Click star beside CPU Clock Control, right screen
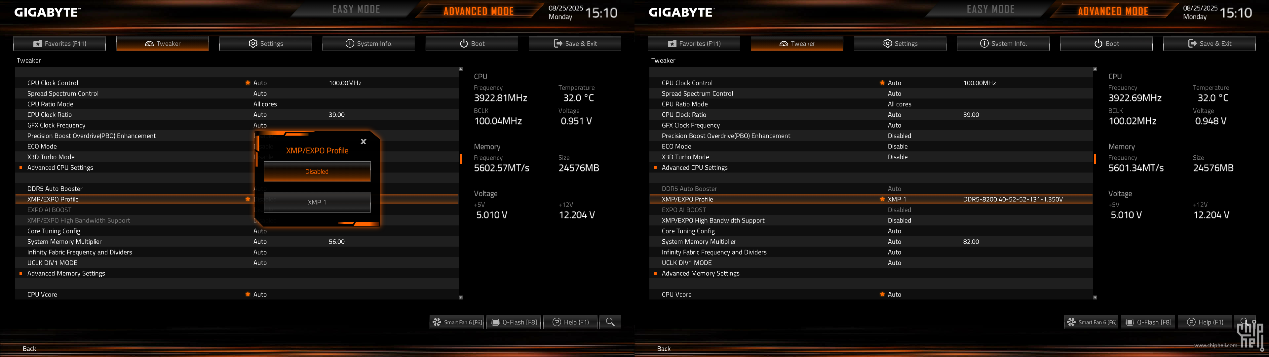Image resolution: width=1269 pixels, height=357 pixels. pyautogui.click(x=882, y=83)
